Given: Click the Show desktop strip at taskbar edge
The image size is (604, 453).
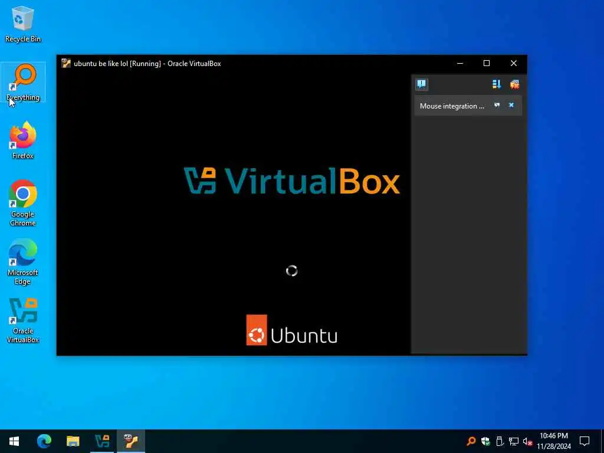Looking at the screenshot, I should tap(602, 441).
